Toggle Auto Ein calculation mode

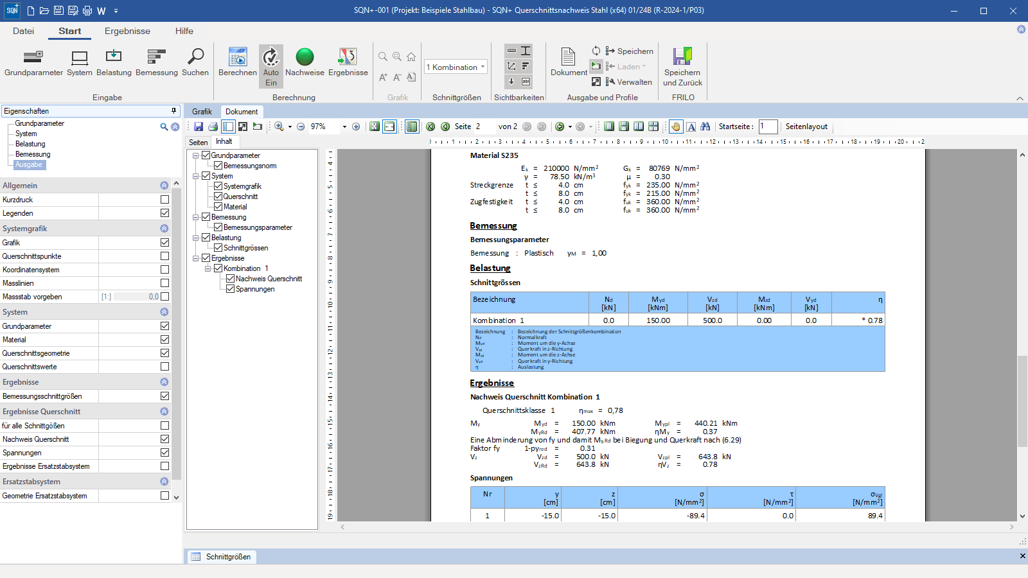coord(271,66)
